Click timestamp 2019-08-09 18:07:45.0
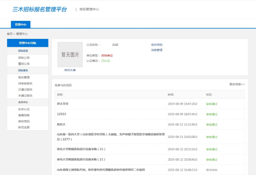 point(182,114)
